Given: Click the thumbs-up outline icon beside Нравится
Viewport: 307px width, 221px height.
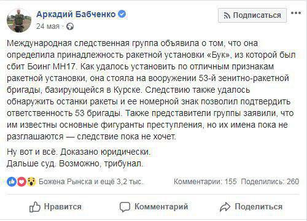Looking at the screenshot, I should 35,207.
